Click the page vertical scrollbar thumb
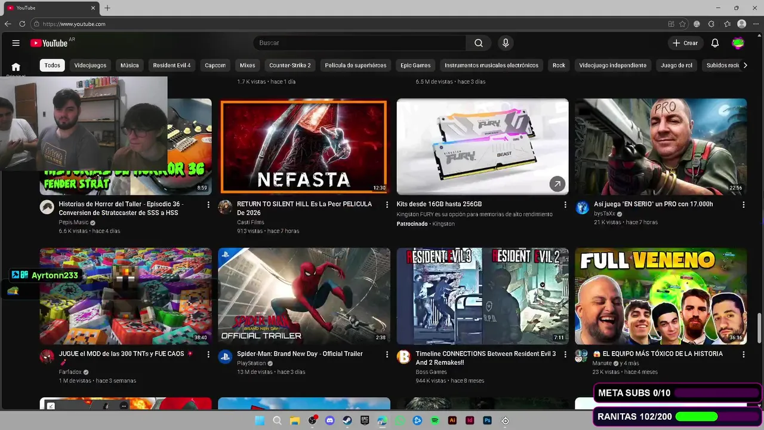The width and height of the screenshot is (764, 430). click(760, 328)
